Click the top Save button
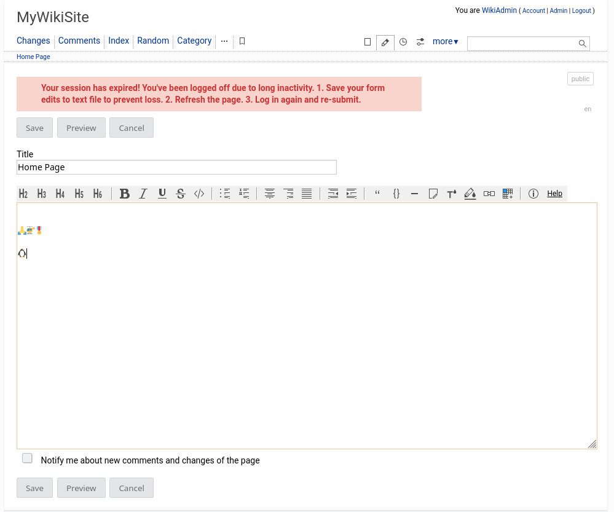This screenshot has height=512, width=614. pos(34,128)
